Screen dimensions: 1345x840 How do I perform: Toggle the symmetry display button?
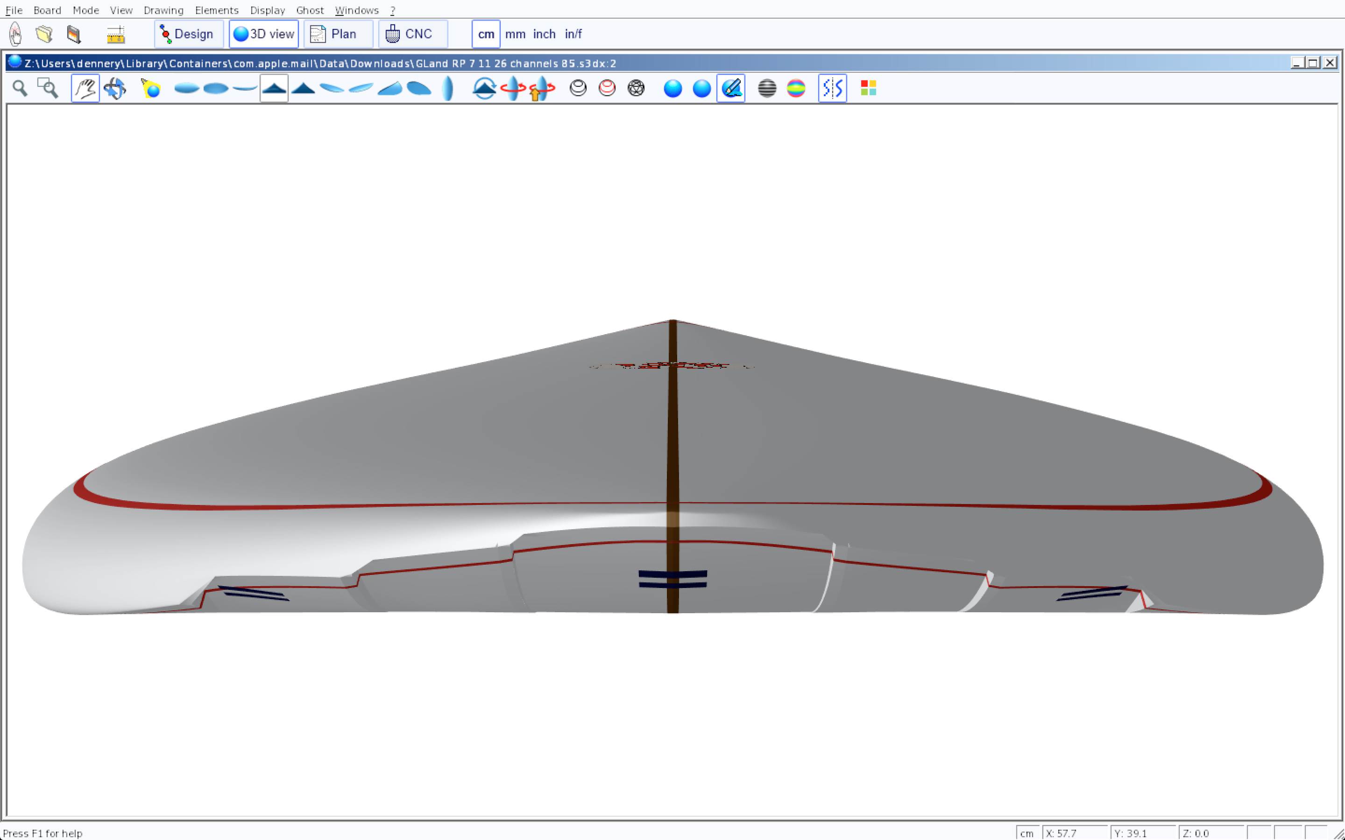point(832,88)
